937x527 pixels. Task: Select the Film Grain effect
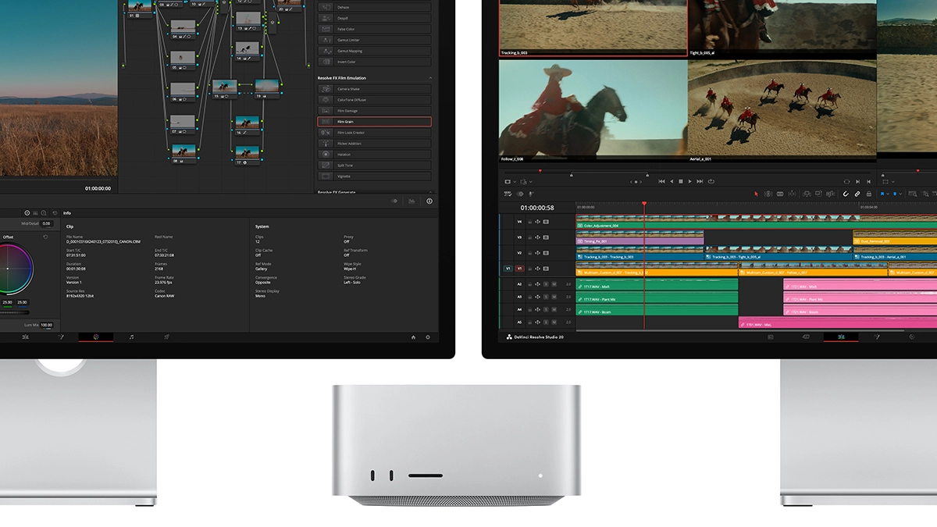click(374, 122)
